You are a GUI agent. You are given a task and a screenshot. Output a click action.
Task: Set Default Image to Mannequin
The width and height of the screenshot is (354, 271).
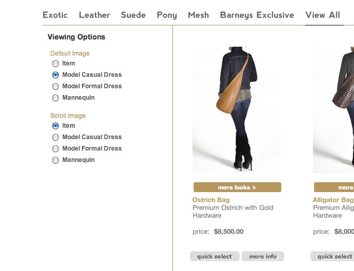56,98
